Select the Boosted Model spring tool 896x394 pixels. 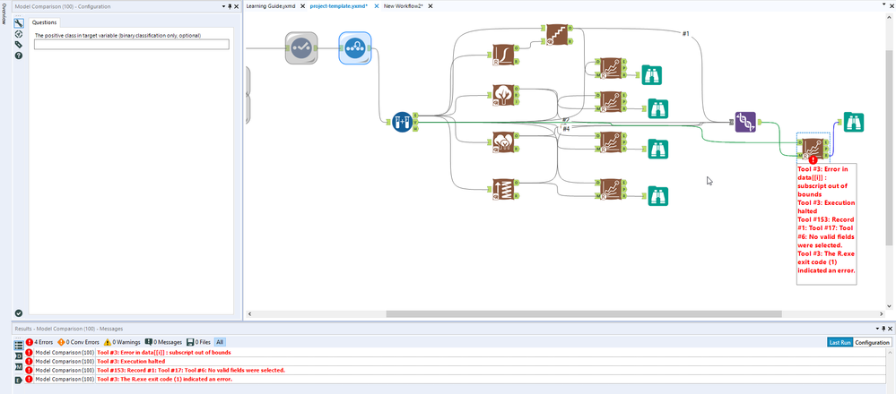click(x=503, y=189)
